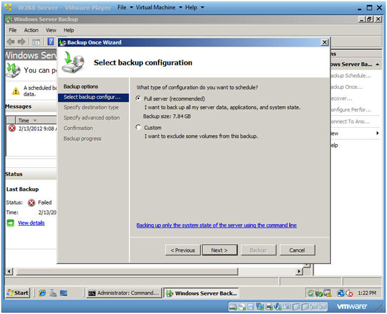Select the Backup options wizard step
The height and width of the screenshot is (314, 387).
(x=81, y=86)
